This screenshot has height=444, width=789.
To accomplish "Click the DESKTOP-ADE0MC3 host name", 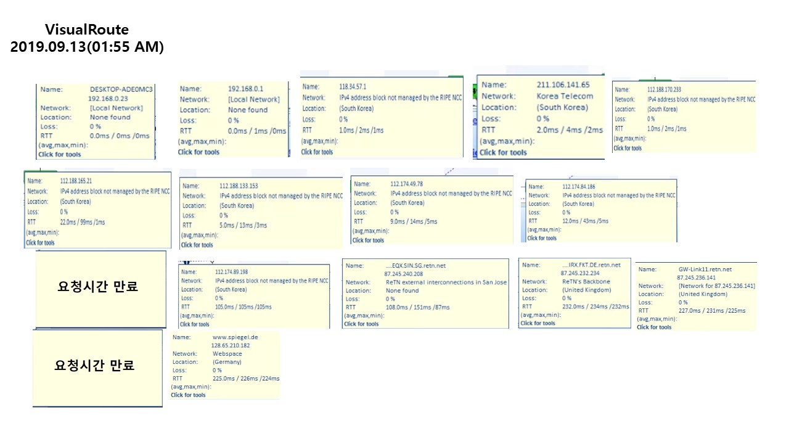I will click(121, 89).
